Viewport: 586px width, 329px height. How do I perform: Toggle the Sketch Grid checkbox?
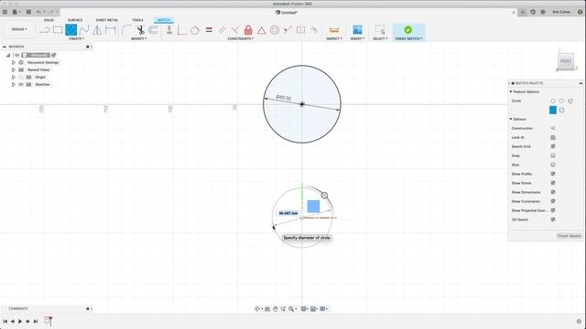tap(553, 146)
